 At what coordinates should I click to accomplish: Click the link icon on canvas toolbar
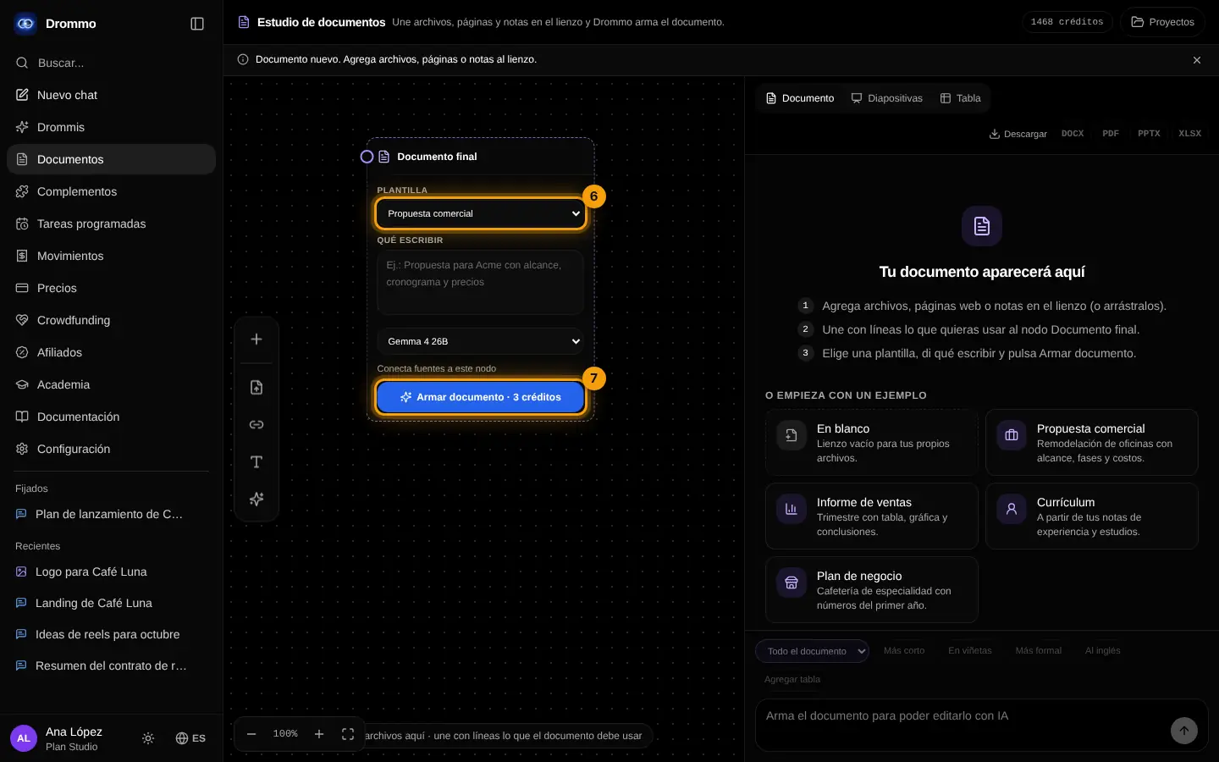coord(256,425)
